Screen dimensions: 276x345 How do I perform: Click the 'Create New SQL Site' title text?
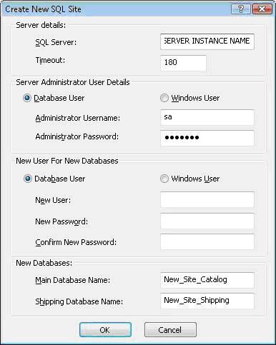coord(44,9)
